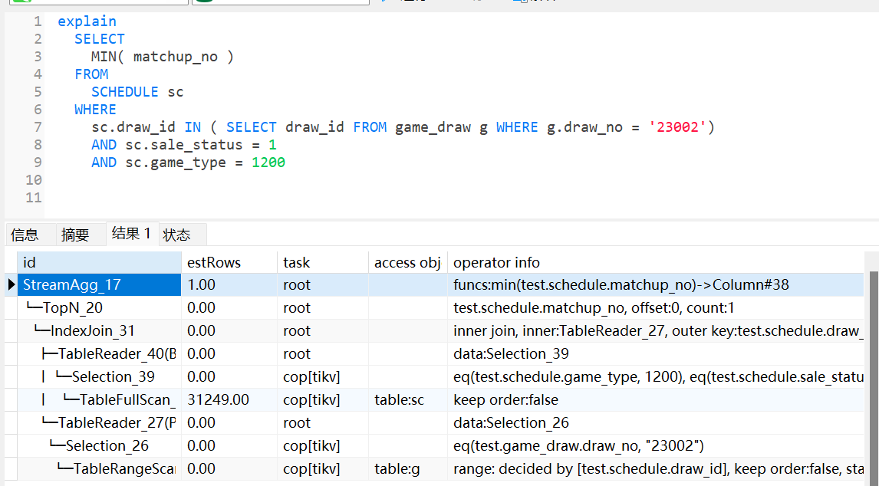Image resolution: width=879 pixels, height=486 pixels.
Task: Click the access obj column header
Action: click(x=407, y=262)
